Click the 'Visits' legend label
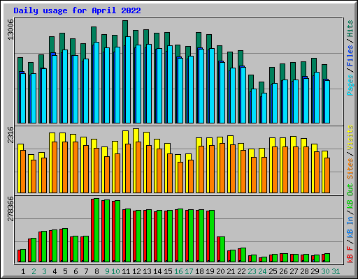Screen dimensions: 358x279 click(x=350, y=138)
